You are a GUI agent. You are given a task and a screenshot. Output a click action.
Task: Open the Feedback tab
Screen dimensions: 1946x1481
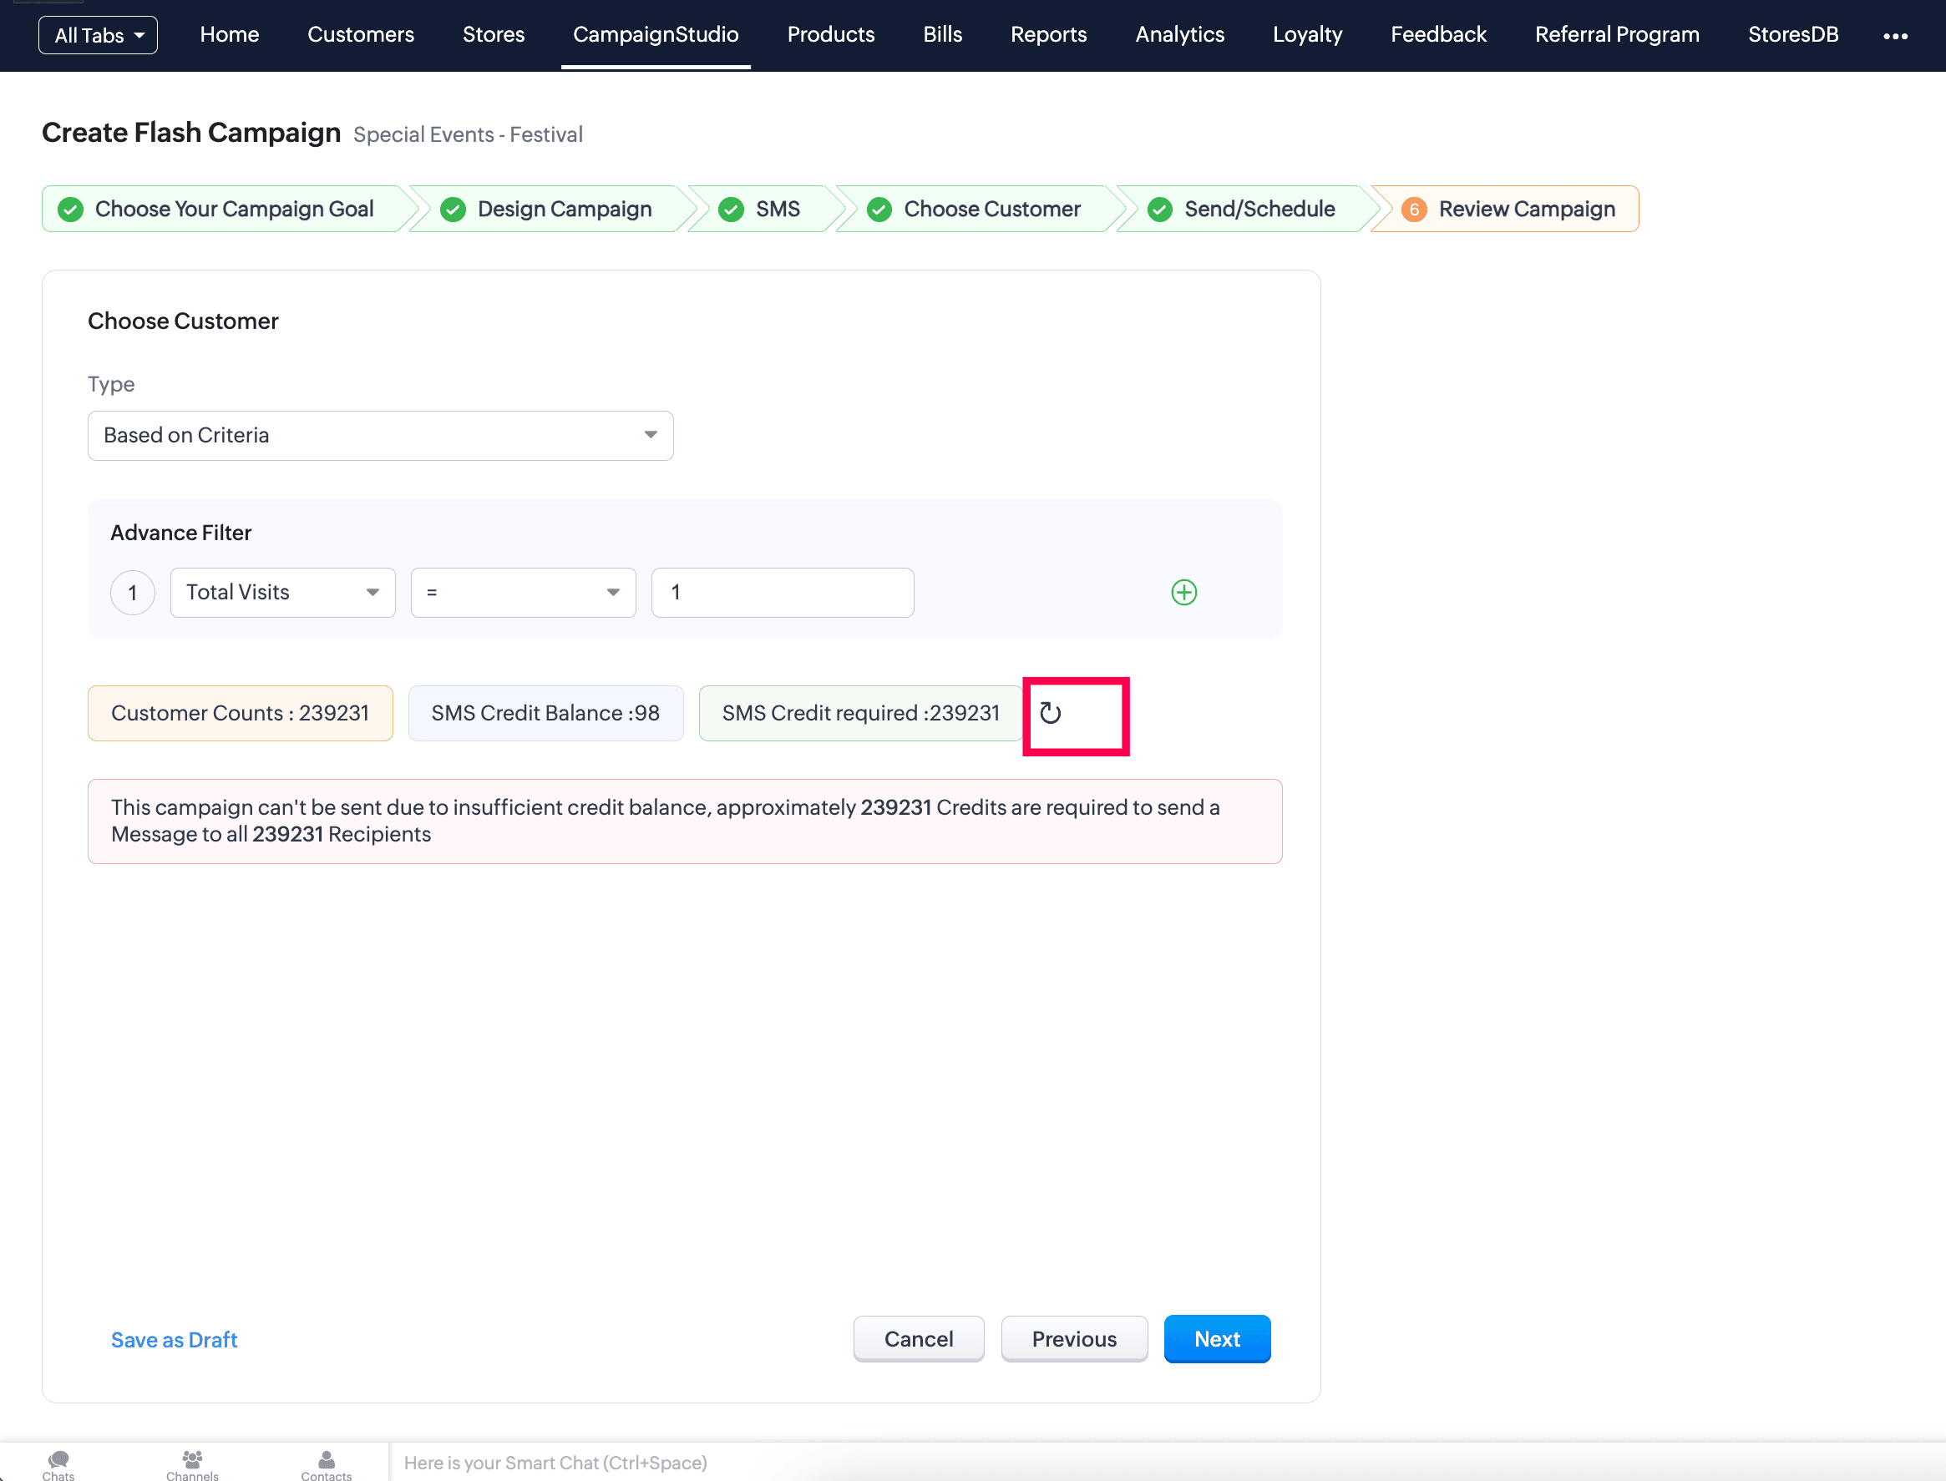click(x=1438, y=34)
